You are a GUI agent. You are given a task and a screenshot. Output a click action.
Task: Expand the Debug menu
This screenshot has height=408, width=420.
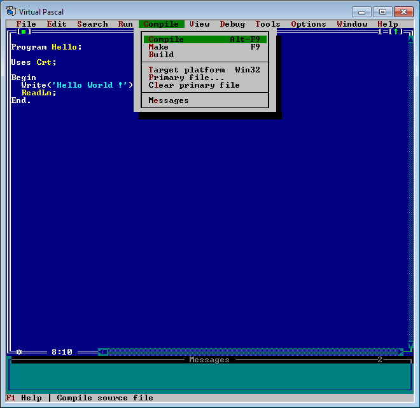232,24
